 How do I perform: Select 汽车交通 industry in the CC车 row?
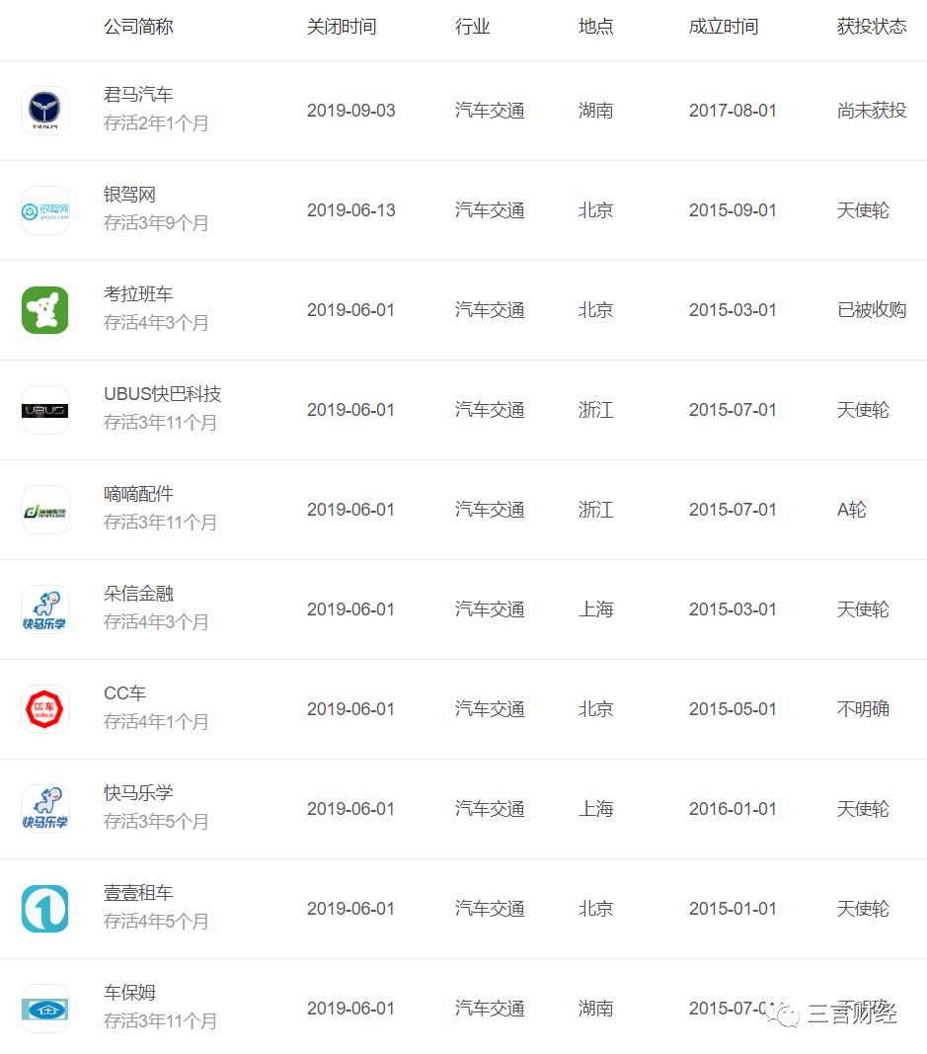pyautogui.click(x=490, y=709)
